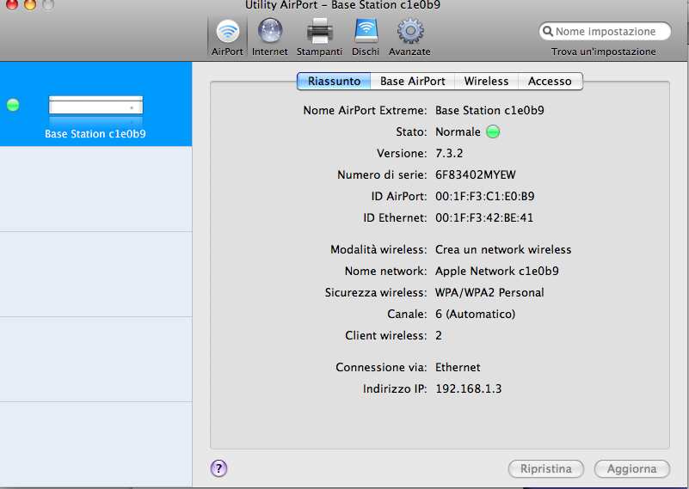Viewport: 689px width, 489px height.
Task: Click the Base Station c1e0b9 sidebar label
Action: tap(95, 133)
